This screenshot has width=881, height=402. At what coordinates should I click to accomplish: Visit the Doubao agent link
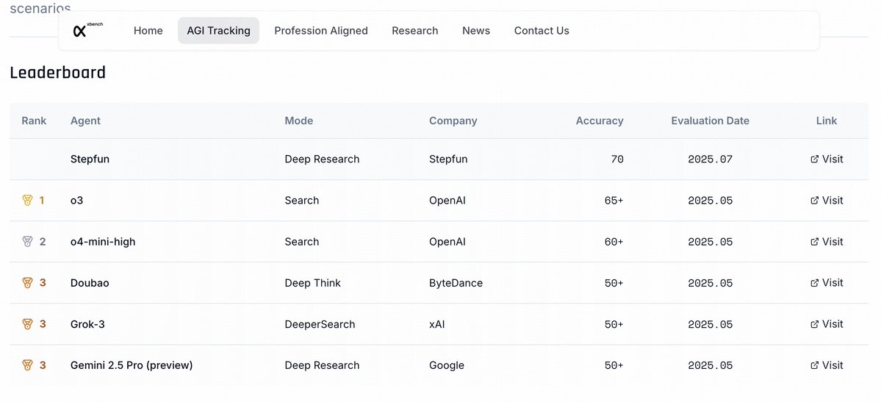click(x=827, y=283)
